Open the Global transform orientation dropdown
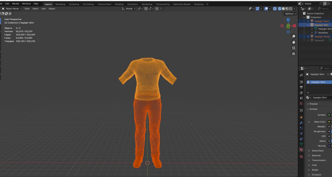 128,9
